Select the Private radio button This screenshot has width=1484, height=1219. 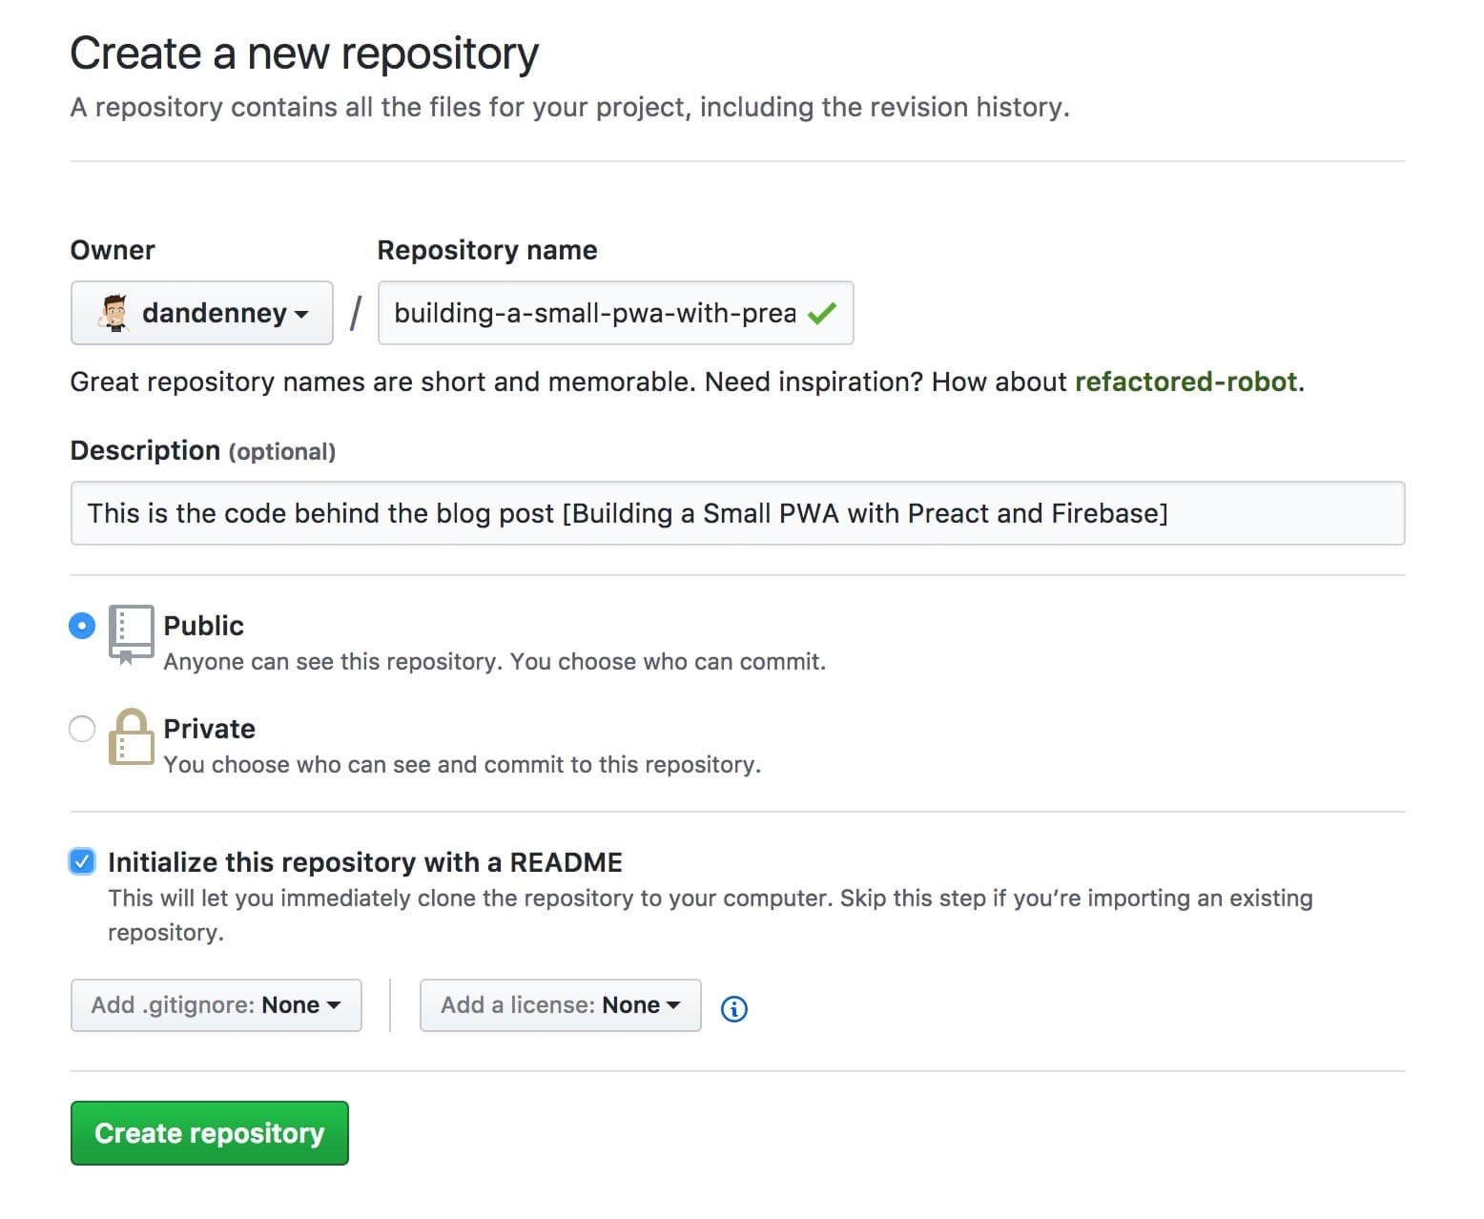point(82,729)
